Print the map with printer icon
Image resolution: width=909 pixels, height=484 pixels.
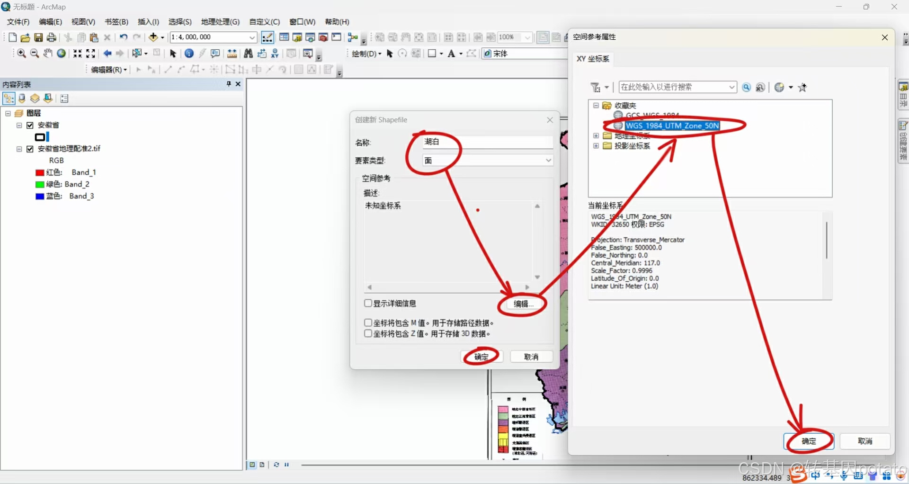pyautogui.click(x=52, y=37)
